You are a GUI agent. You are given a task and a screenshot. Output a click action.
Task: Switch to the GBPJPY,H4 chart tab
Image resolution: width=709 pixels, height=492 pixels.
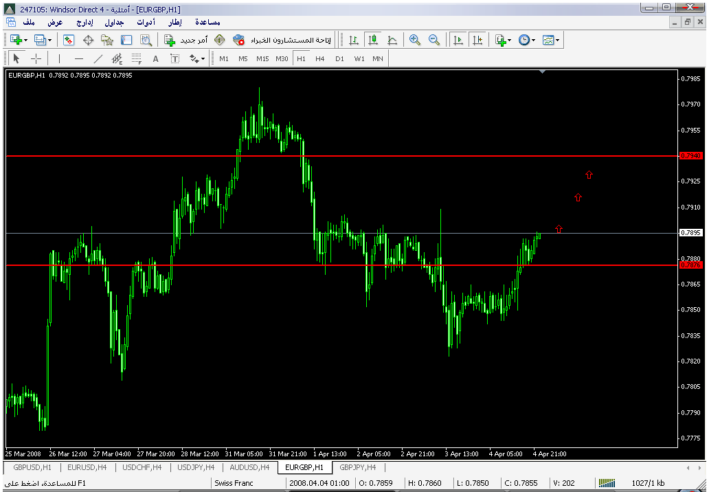coord(357,468)
